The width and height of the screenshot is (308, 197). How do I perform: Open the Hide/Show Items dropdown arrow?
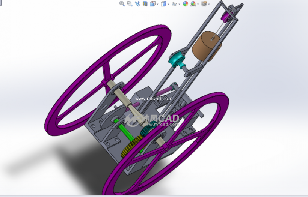coord(179,4)
